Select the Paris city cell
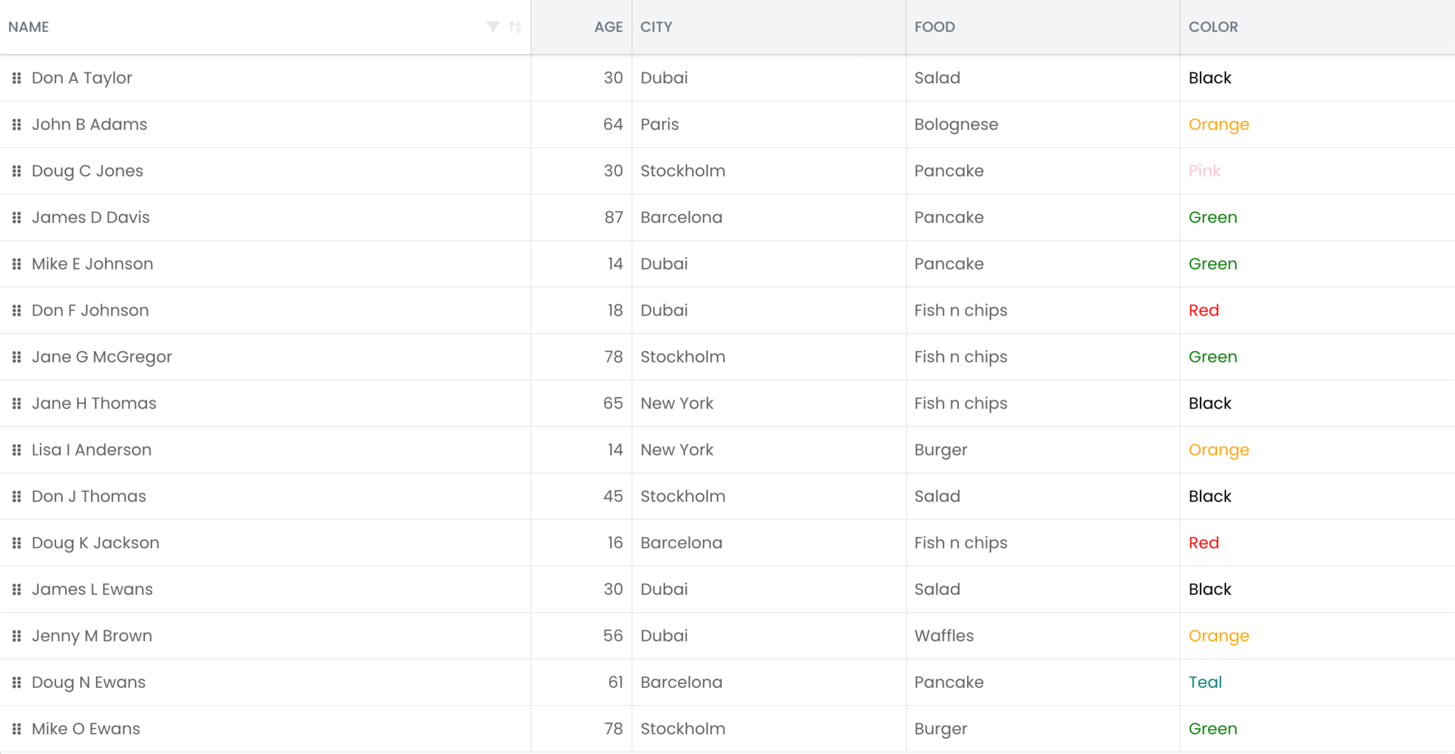 point(659,124)
